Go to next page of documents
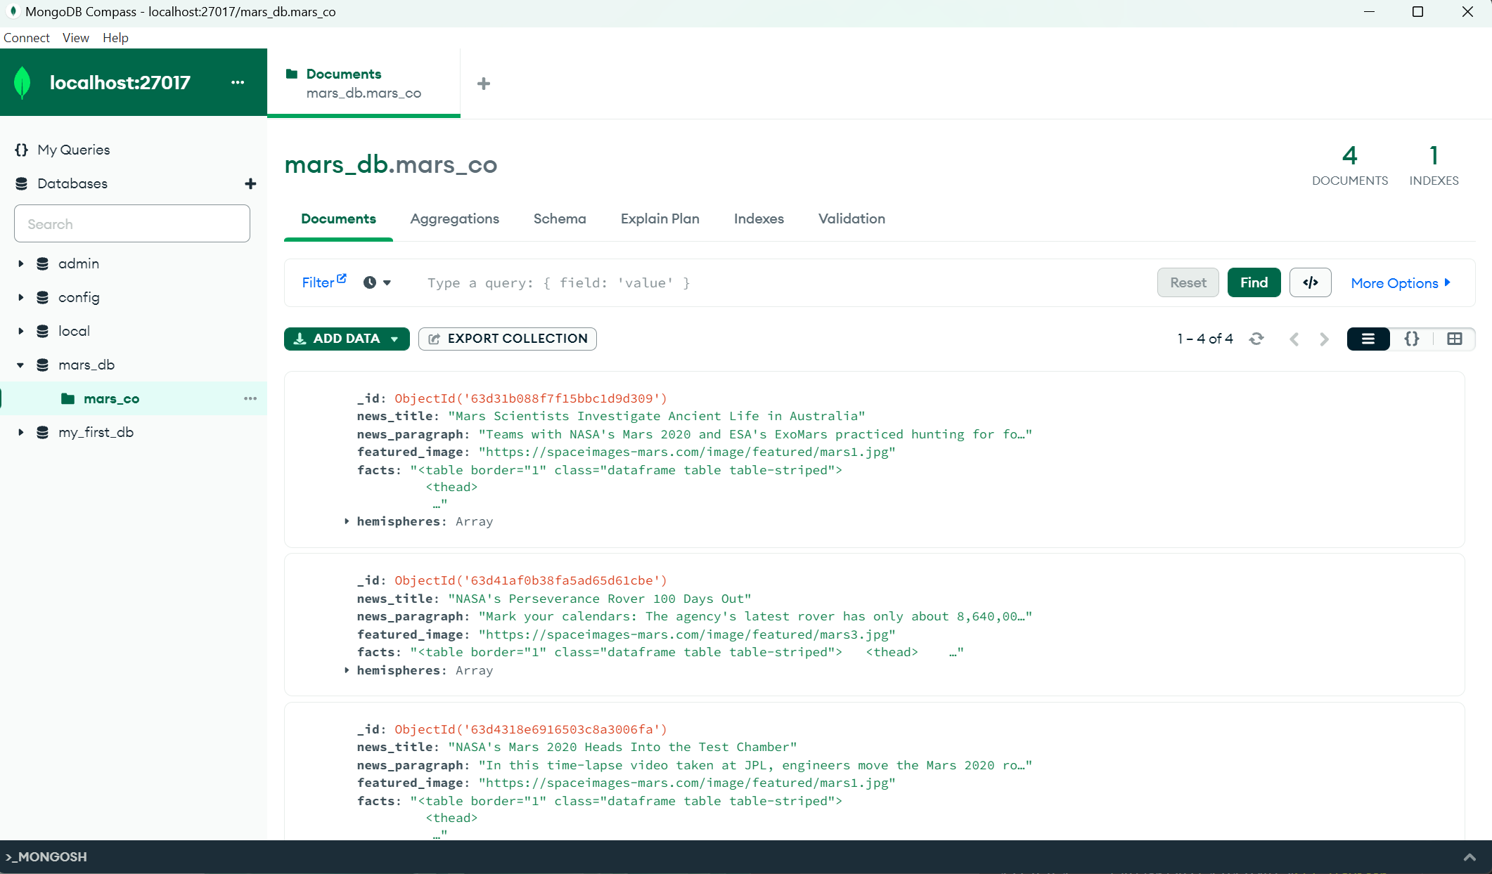This screenshot has height=874, width=1492. point(1325,339)
